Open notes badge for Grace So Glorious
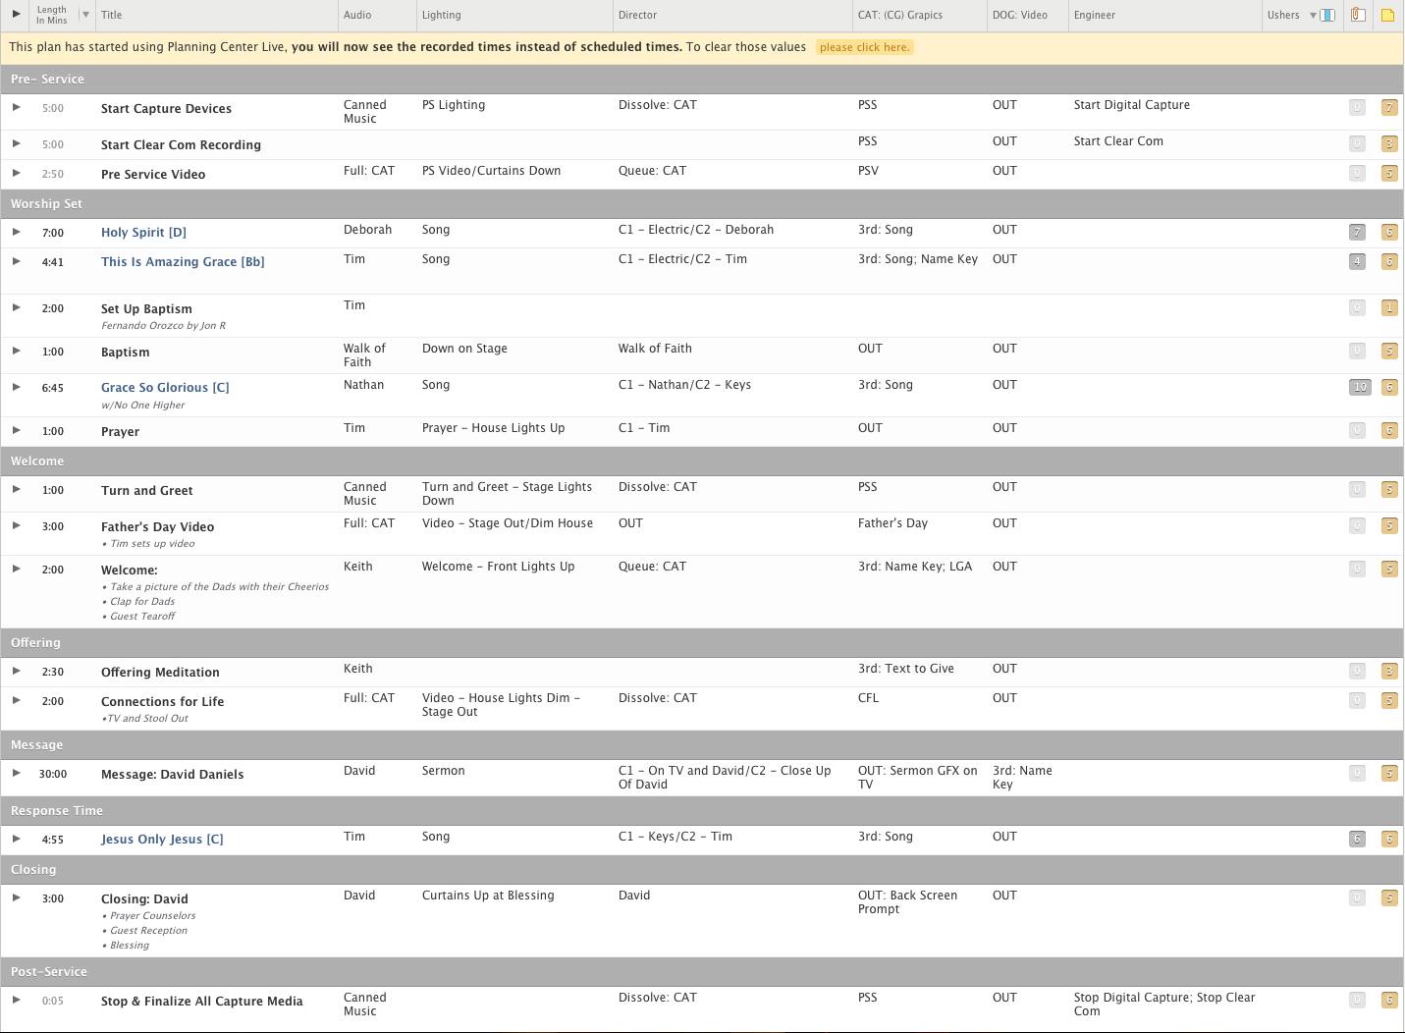This screenshot has width=1405, height=1033. (1389, 387)
